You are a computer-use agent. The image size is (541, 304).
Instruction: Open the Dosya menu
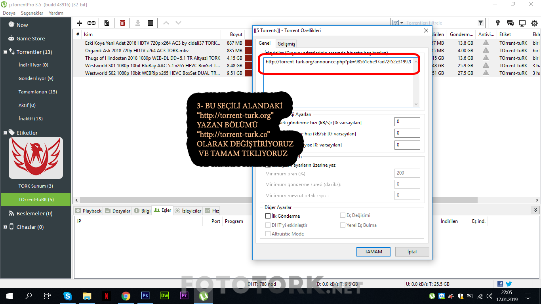pos(9,13)
